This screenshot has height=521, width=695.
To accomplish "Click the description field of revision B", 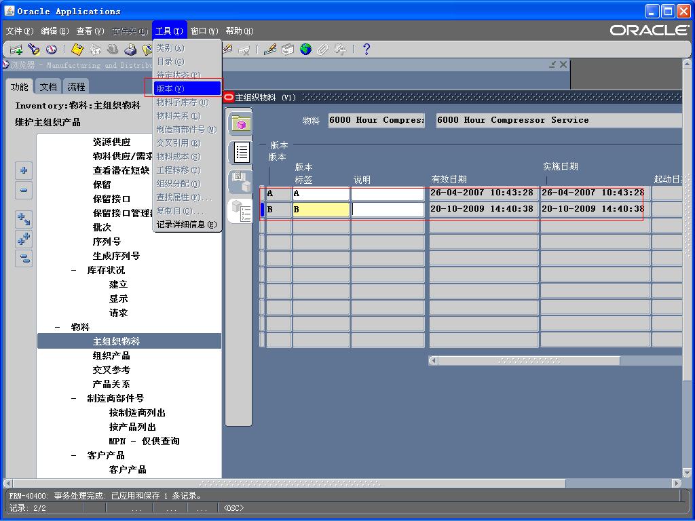I will click(388, 210).
